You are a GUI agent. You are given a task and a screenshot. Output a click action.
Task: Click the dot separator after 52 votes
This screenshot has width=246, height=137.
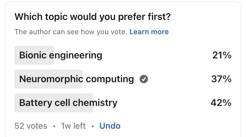point(54,126)
